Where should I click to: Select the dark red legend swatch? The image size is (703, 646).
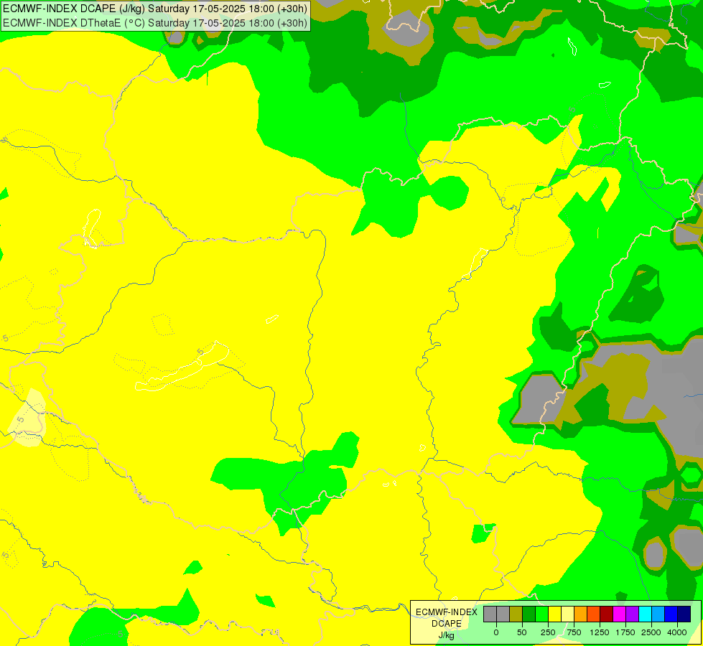(x=607, y=614)
